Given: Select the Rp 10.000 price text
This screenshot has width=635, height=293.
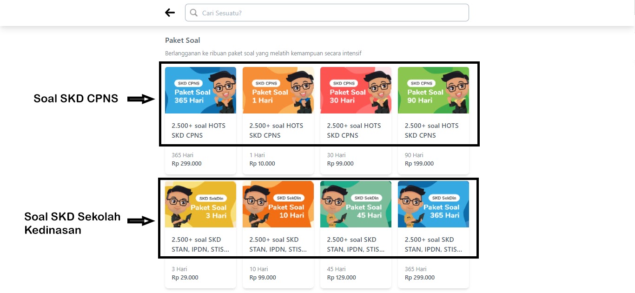Looking at the screenshot, I should click(x=262, y=164).
